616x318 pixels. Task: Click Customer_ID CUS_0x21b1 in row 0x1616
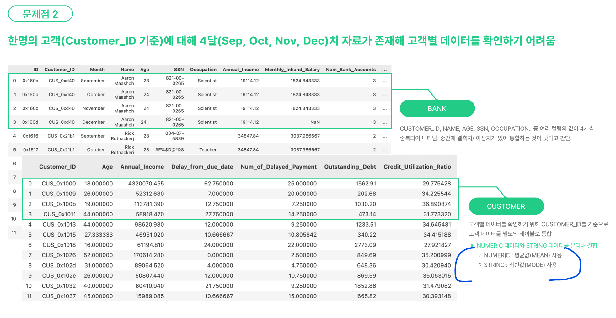(61, 136)
